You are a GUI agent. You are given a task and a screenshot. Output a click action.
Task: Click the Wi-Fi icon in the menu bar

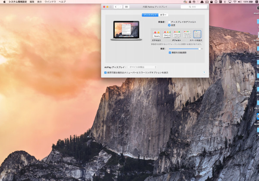234,2
